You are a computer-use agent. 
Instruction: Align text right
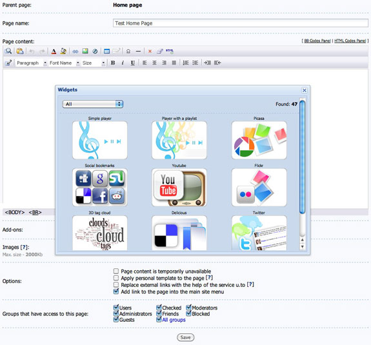pos(164,63)
